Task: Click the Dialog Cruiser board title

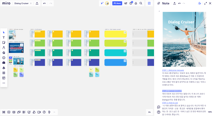Action: (21, 3)
